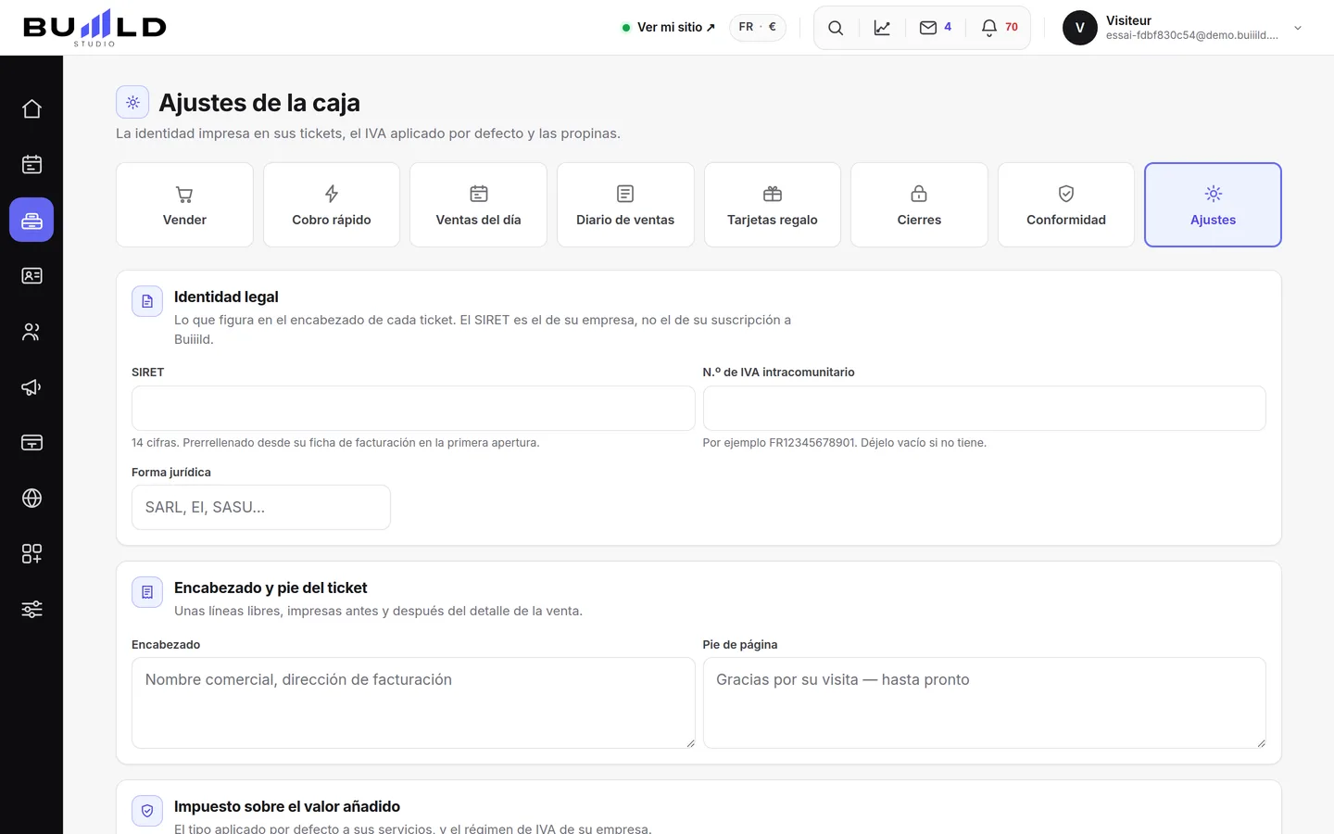Click the N.º de IVA intracomunitario label
This screenshot has width=1334, height=834.
click(778, 373)
